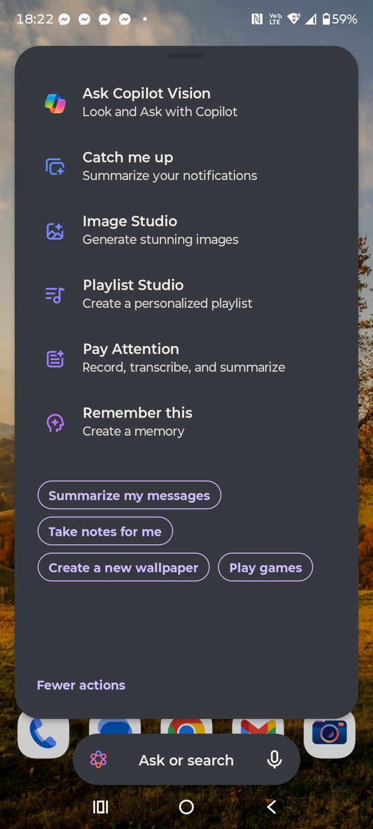Tap 'Generate stunning images' subtitle
The width and height of the screenshot is (373, 829).
(160, 240)
